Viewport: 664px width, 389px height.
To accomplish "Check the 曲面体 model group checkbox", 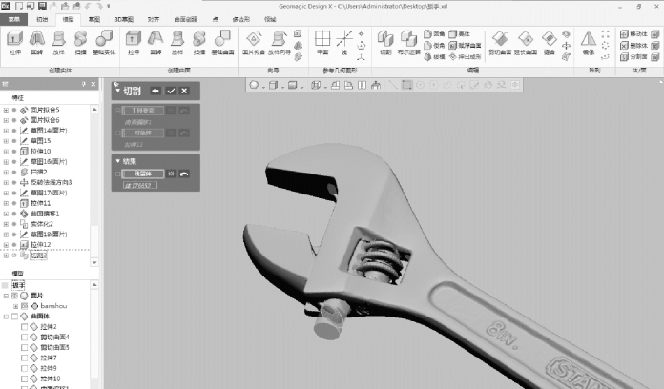I will pyautogui.click(x=15, y=317).
